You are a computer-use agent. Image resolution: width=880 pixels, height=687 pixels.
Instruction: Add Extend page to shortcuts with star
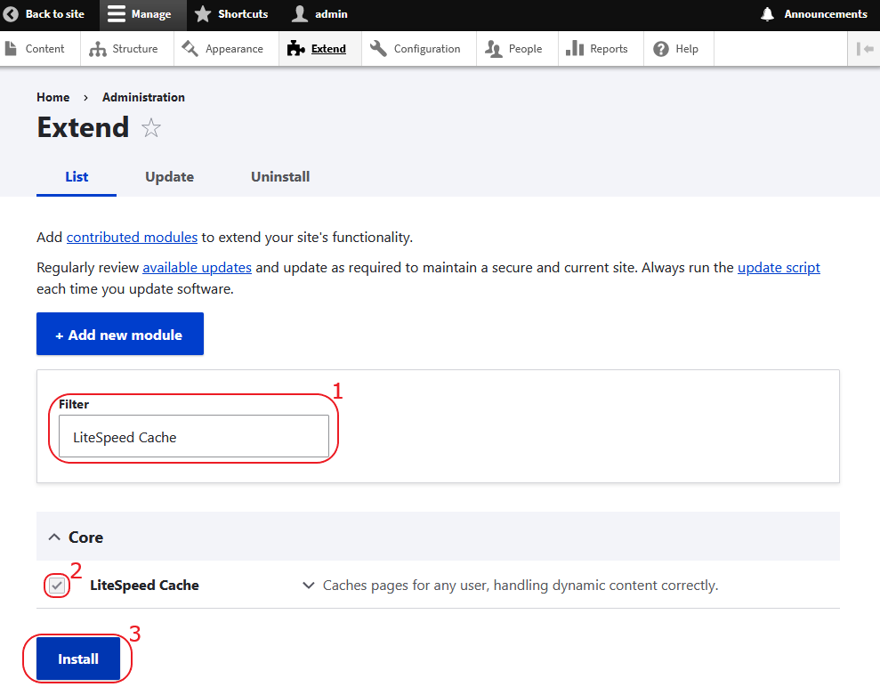(x=151, y=128)
